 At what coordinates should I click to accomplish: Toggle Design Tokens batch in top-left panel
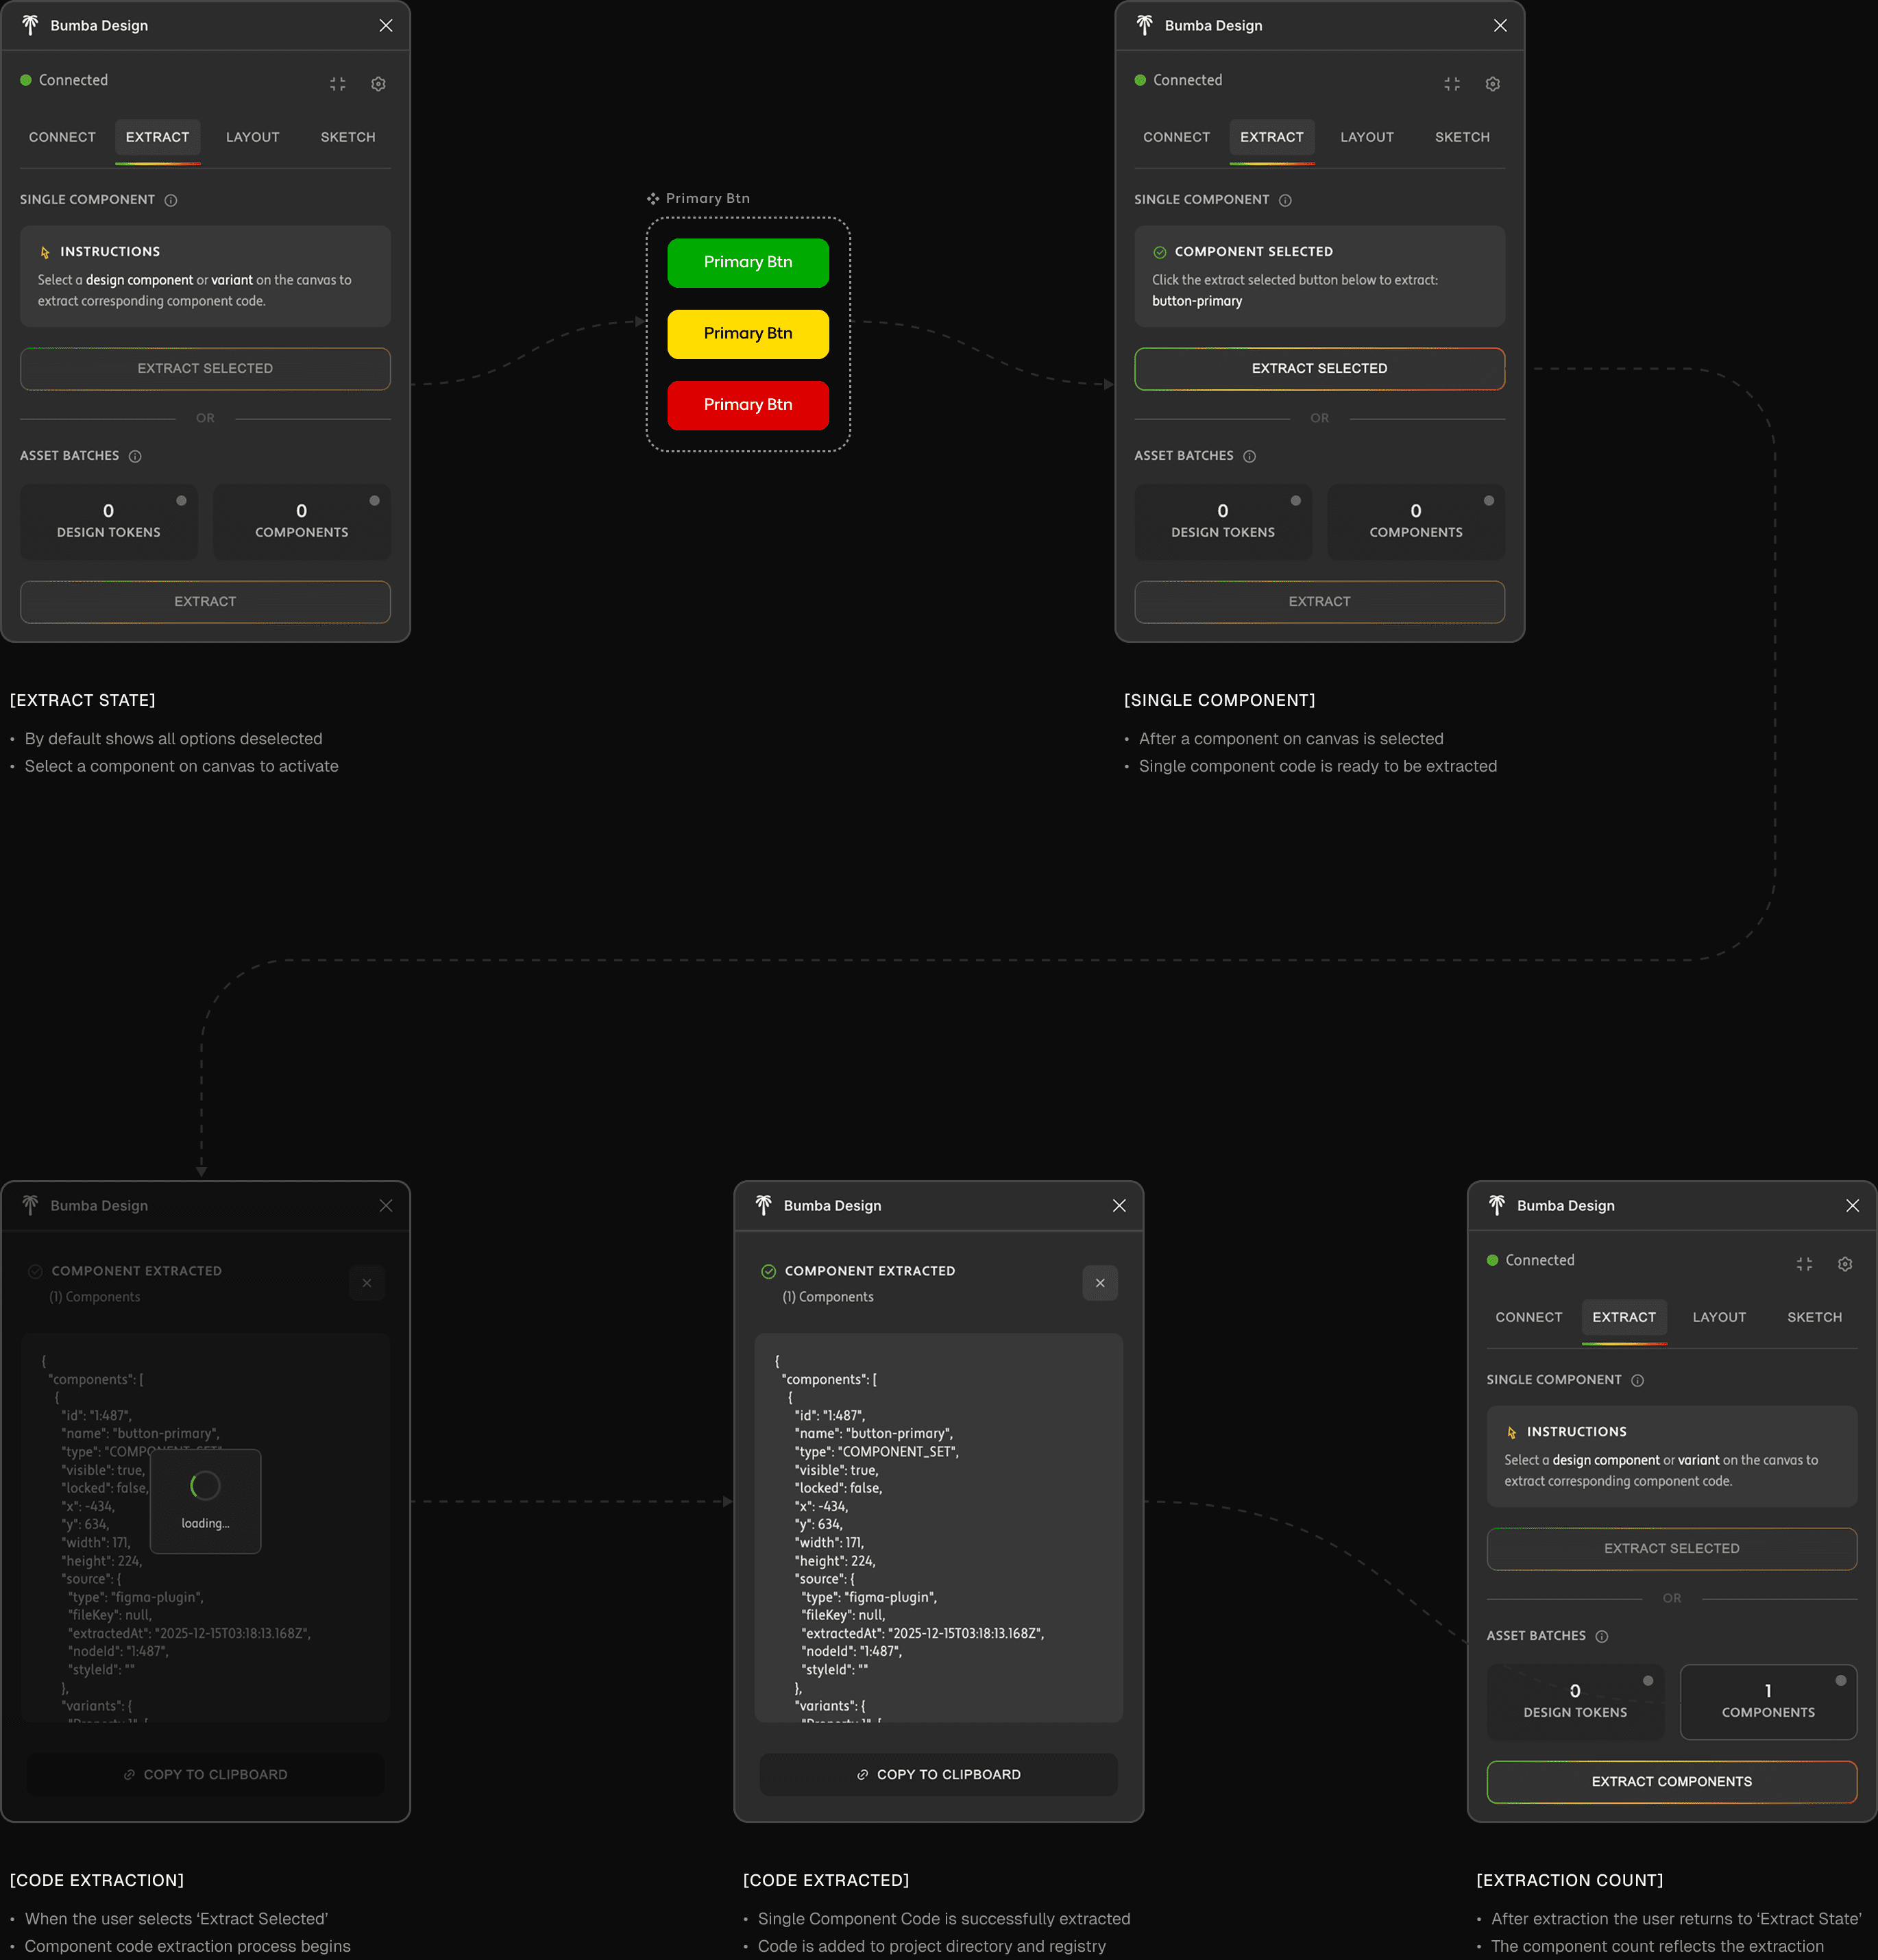109,520
